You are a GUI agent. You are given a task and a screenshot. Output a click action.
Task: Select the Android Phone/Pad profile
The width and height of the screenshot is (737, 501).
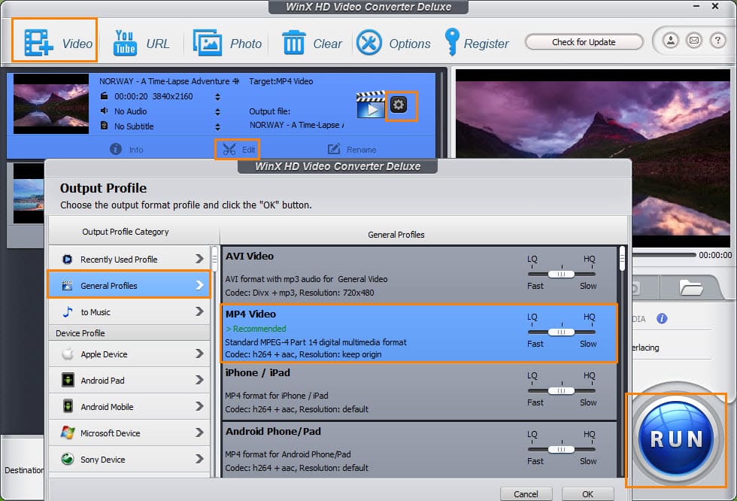coord(420,451)
